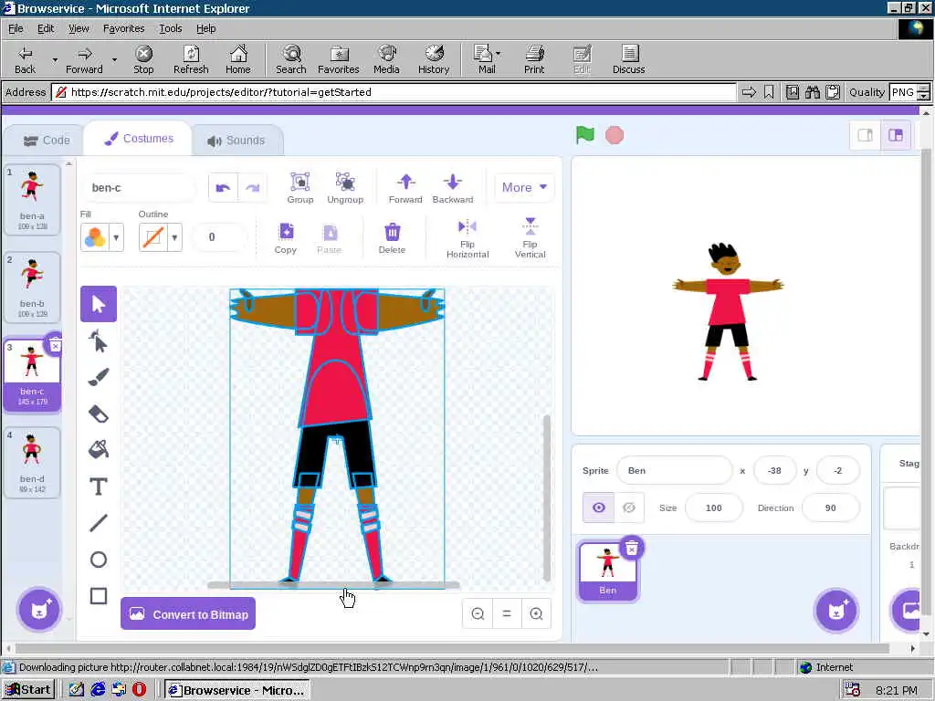Open the View menu

click(79, 28)
